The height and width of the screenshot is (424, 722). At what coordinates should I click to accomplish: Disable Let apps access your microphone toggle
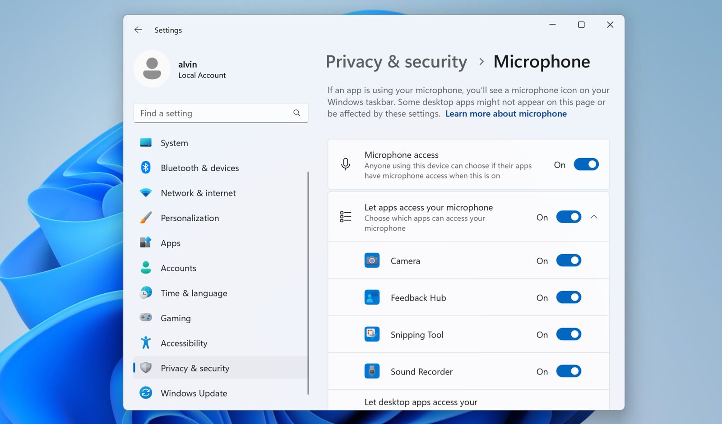coord(569,217)
